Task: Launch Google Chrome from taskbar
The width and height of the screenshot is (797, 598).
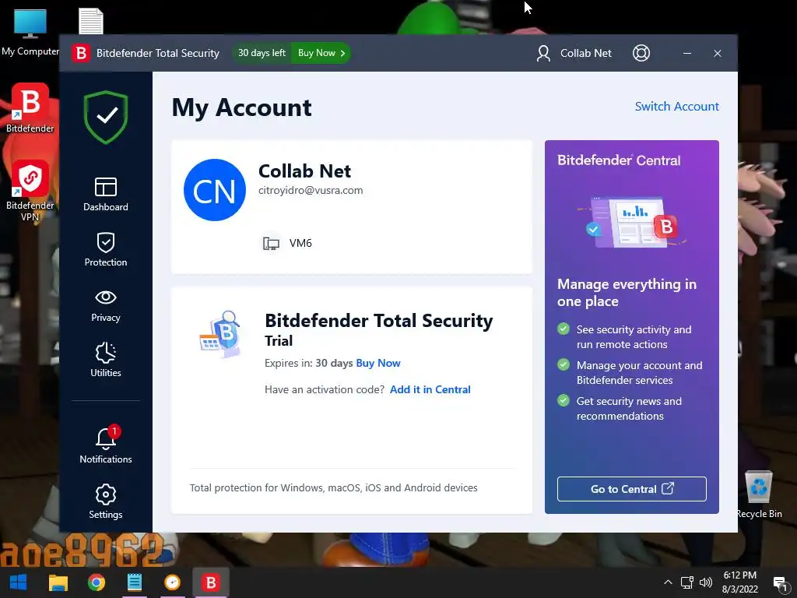Action: (x=96, y=582)
